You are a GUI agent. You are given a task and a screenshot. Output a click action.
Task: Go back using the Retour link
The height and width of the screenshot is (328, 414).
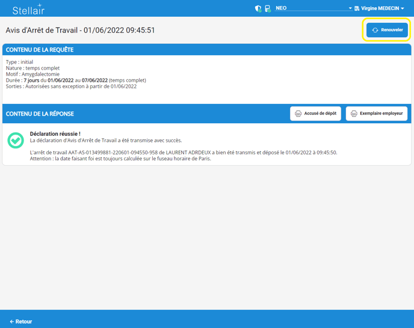pyautogui.click(x=21, y=321)
